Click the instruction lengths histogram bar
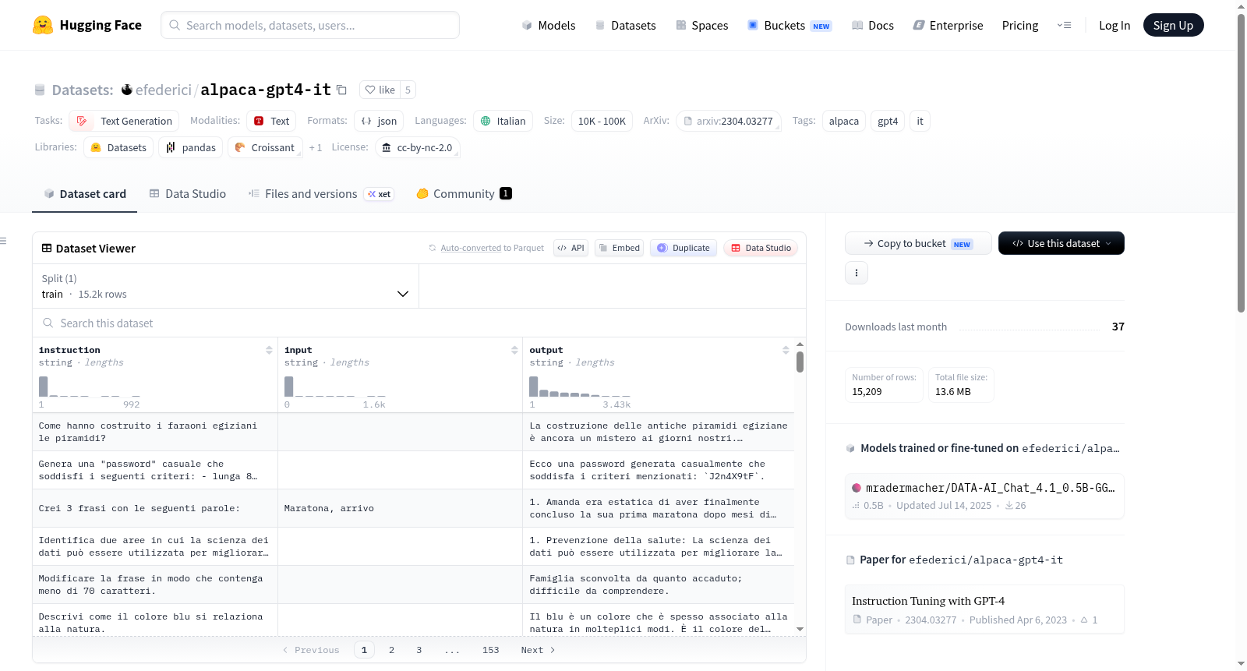 point(44,387)
